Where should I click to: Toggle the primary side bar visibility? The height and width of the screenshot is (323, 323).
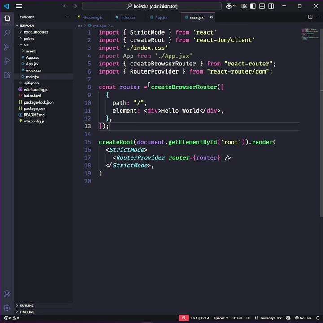(253, 6)
